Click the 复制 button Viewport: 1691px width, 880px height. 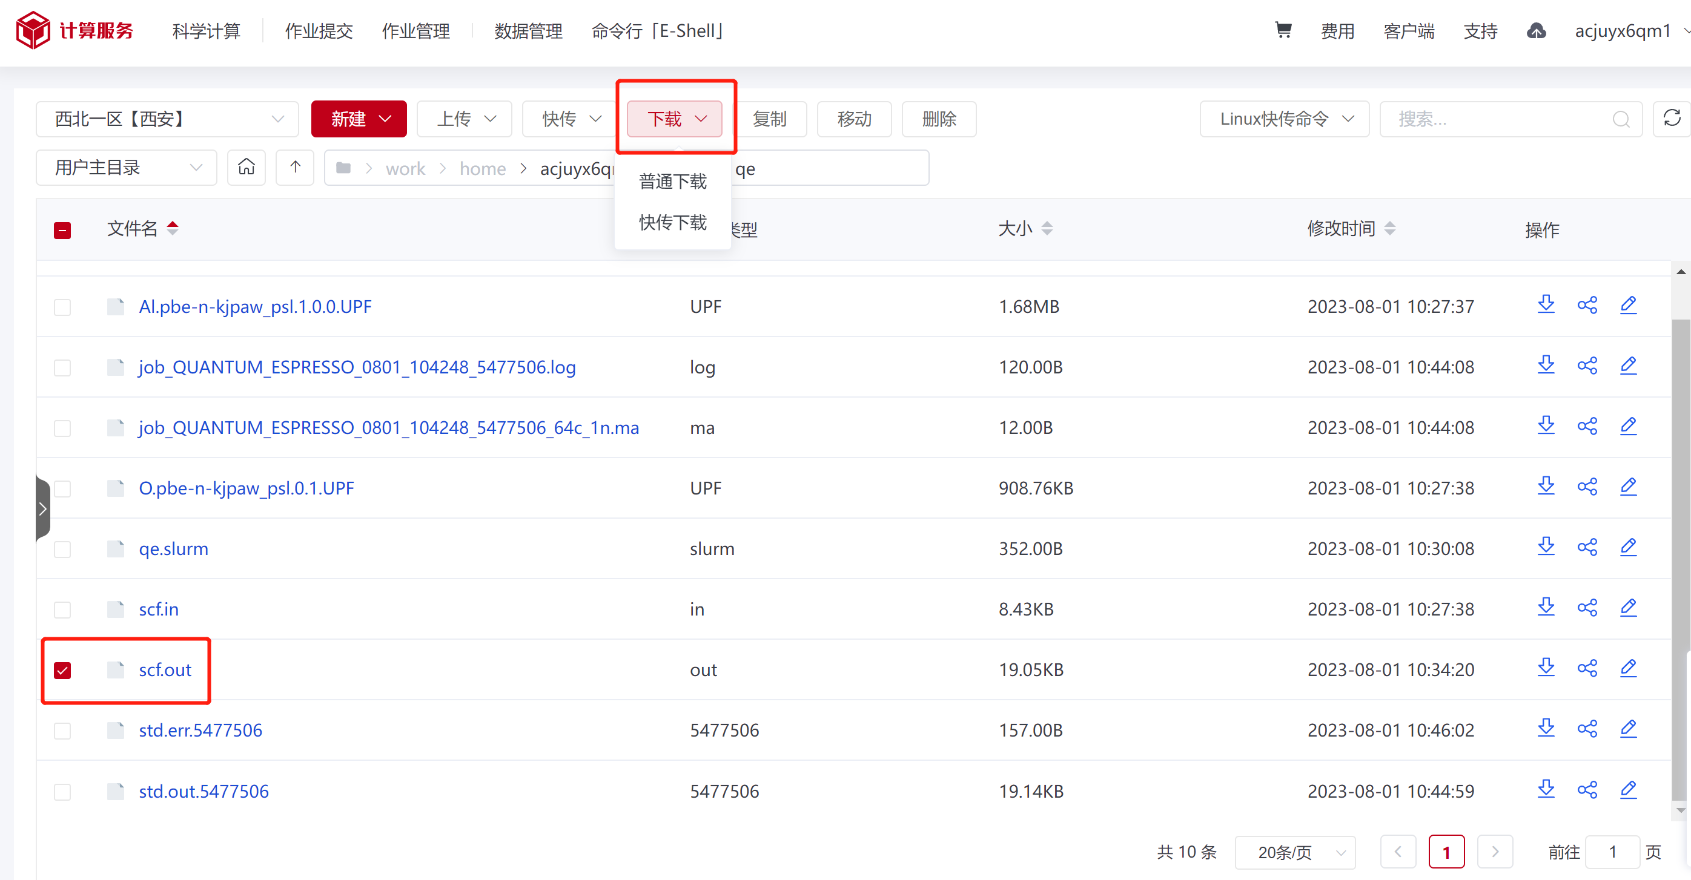point(769,119)
